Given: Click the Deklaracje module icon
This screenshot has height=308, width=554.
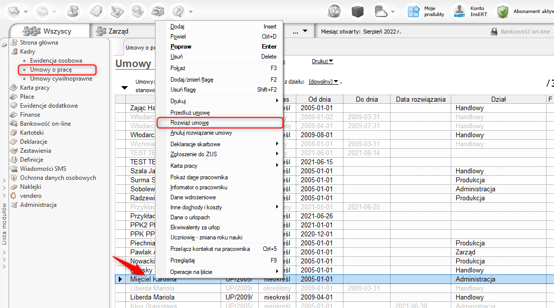Looking at the screenshot, I should (14, 141).
